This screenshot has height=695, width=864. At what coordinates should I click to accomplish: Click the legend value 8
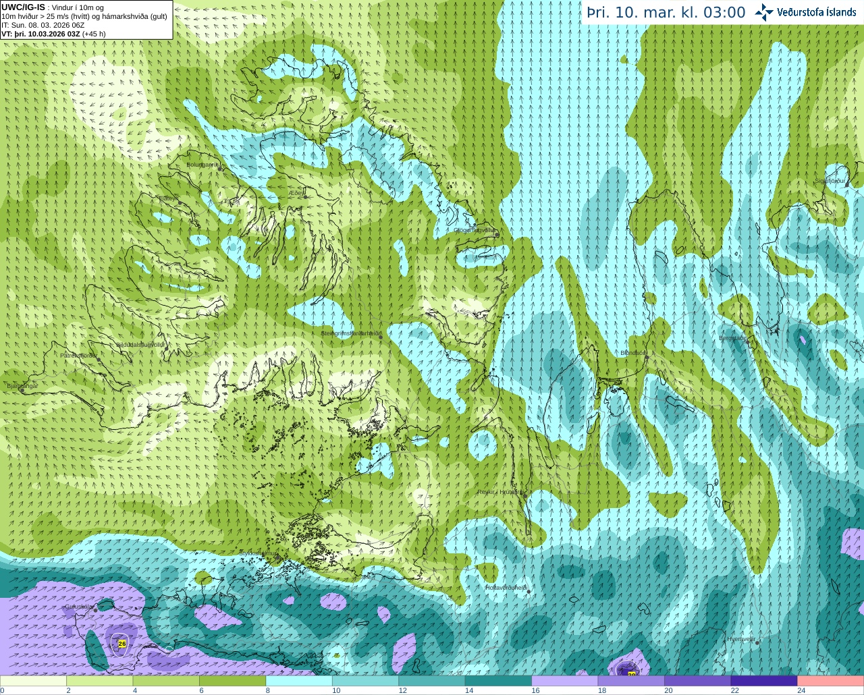click(267, 690)
